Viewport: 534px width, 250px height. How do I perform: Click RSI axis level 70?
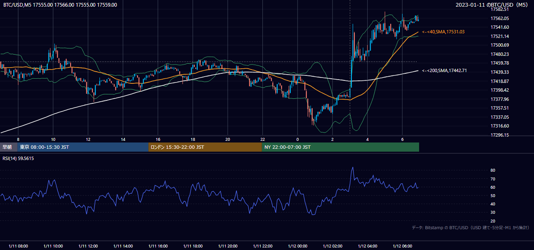tap(493, 179)
